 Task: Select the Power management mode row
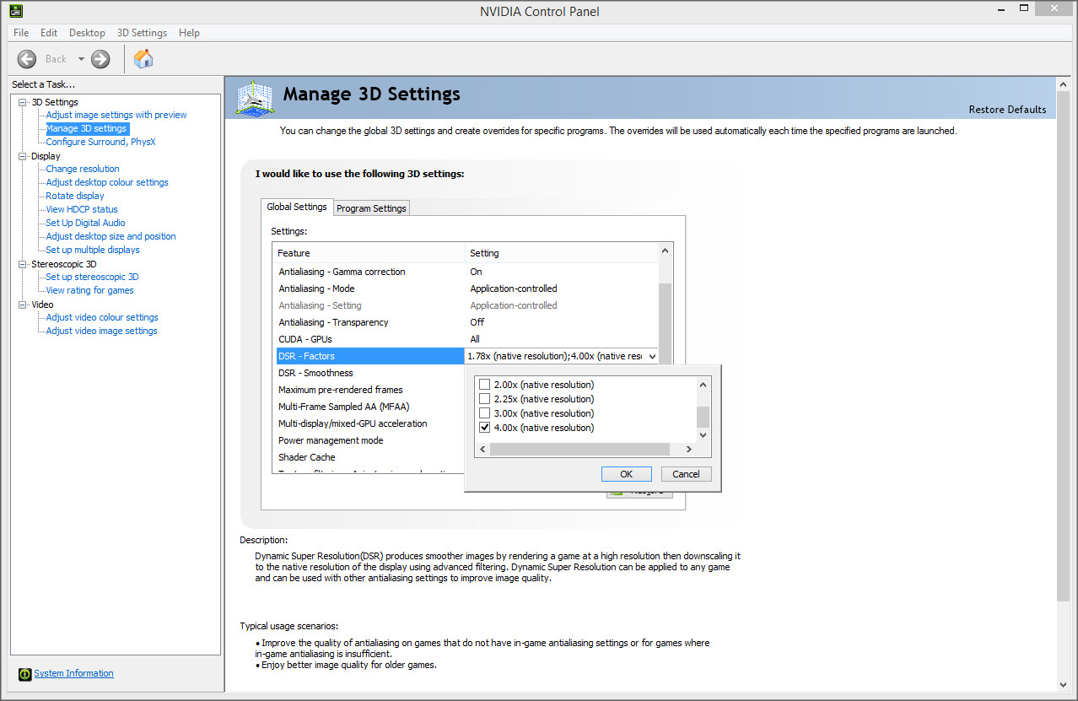[370, 440]
